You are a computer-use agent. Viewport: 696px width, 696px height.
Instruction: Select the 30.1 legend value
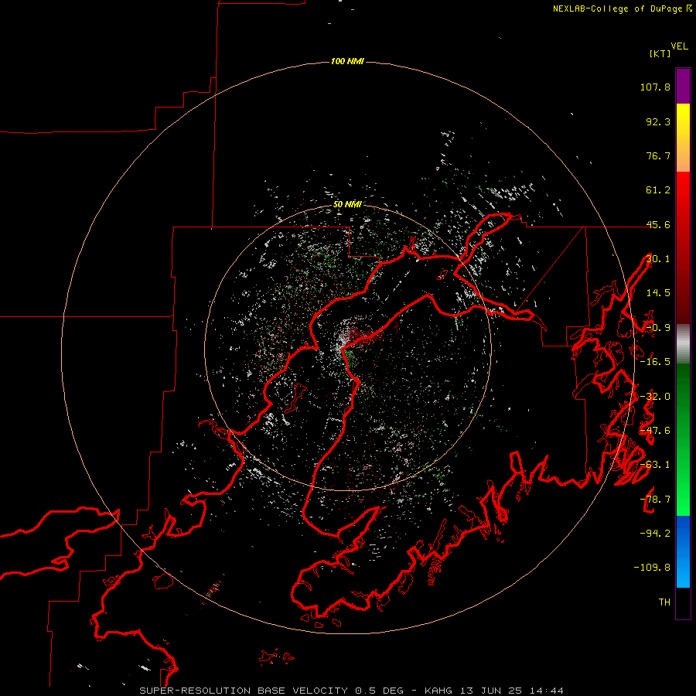(658, 259)
